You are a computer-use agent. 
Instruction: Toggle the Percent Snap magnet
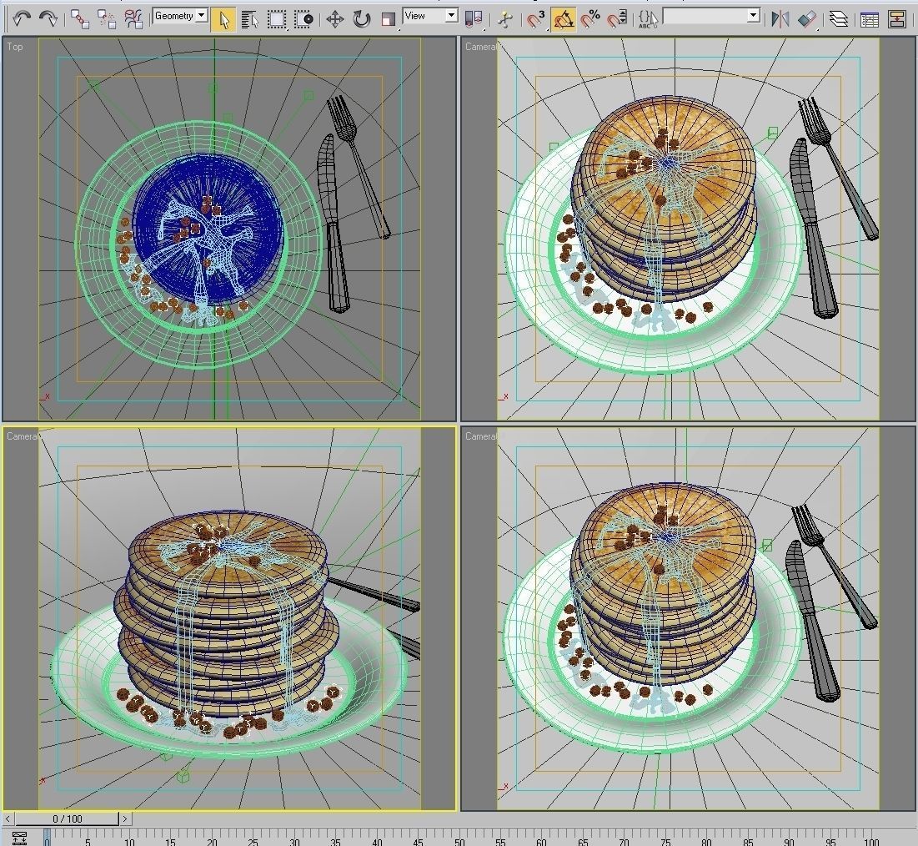[590, 20]
